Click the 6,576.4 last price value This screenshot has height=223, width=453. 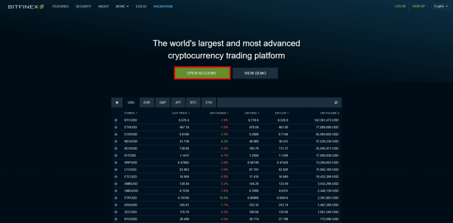tap(184, 120)
